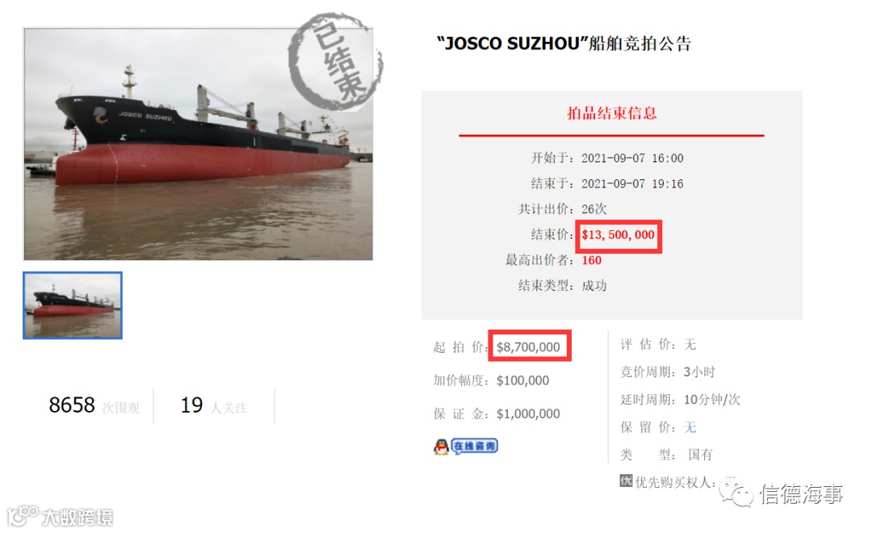The width and height of the screenshot is (872, 533).
Task: Click the 8658 次围观 view count
Action: tap(94, 405)
